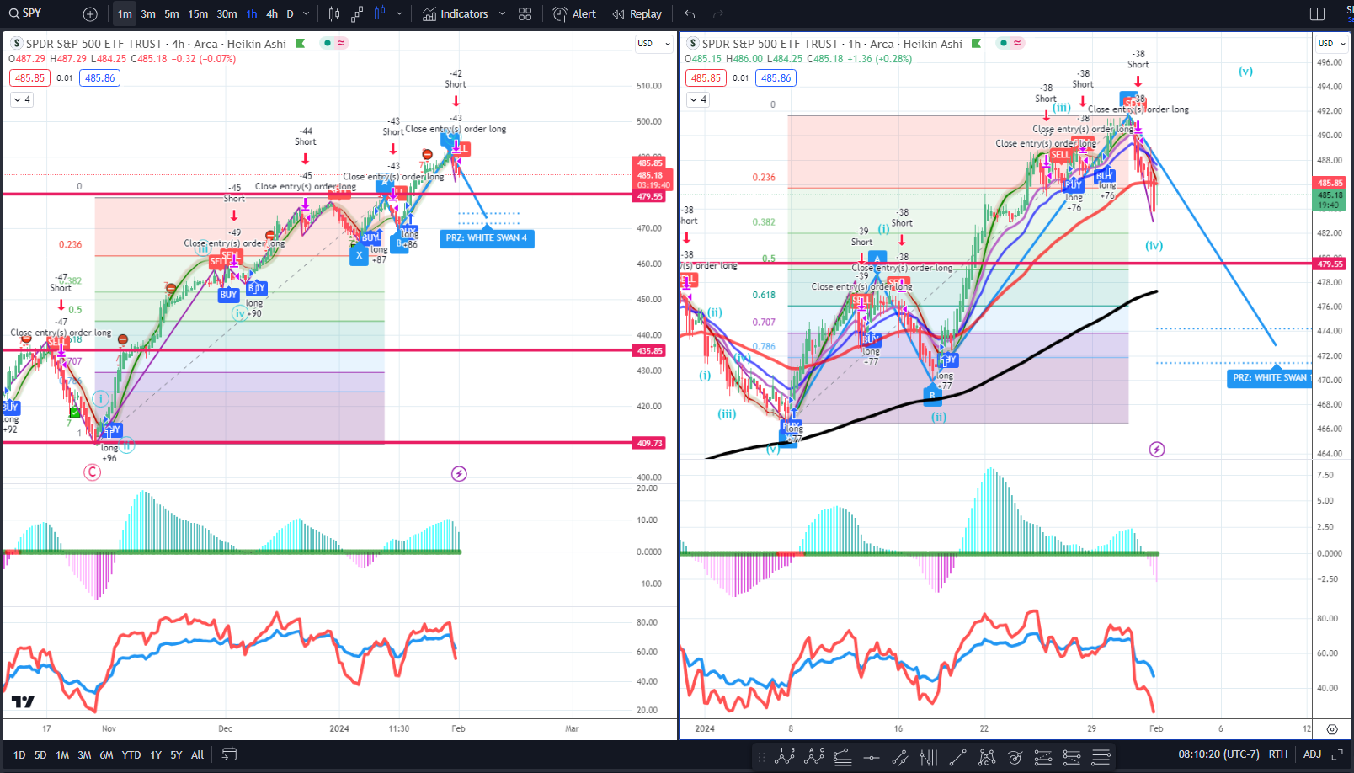
Task: Click the lightning events marker on left chart
Action: click(459, 474)
